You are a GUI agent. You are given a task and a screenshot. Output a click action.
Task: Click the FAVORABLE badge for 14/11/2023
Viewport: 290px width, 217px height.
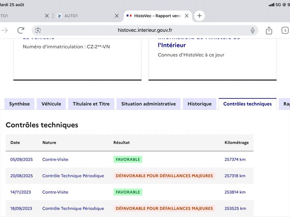[128, 192]
